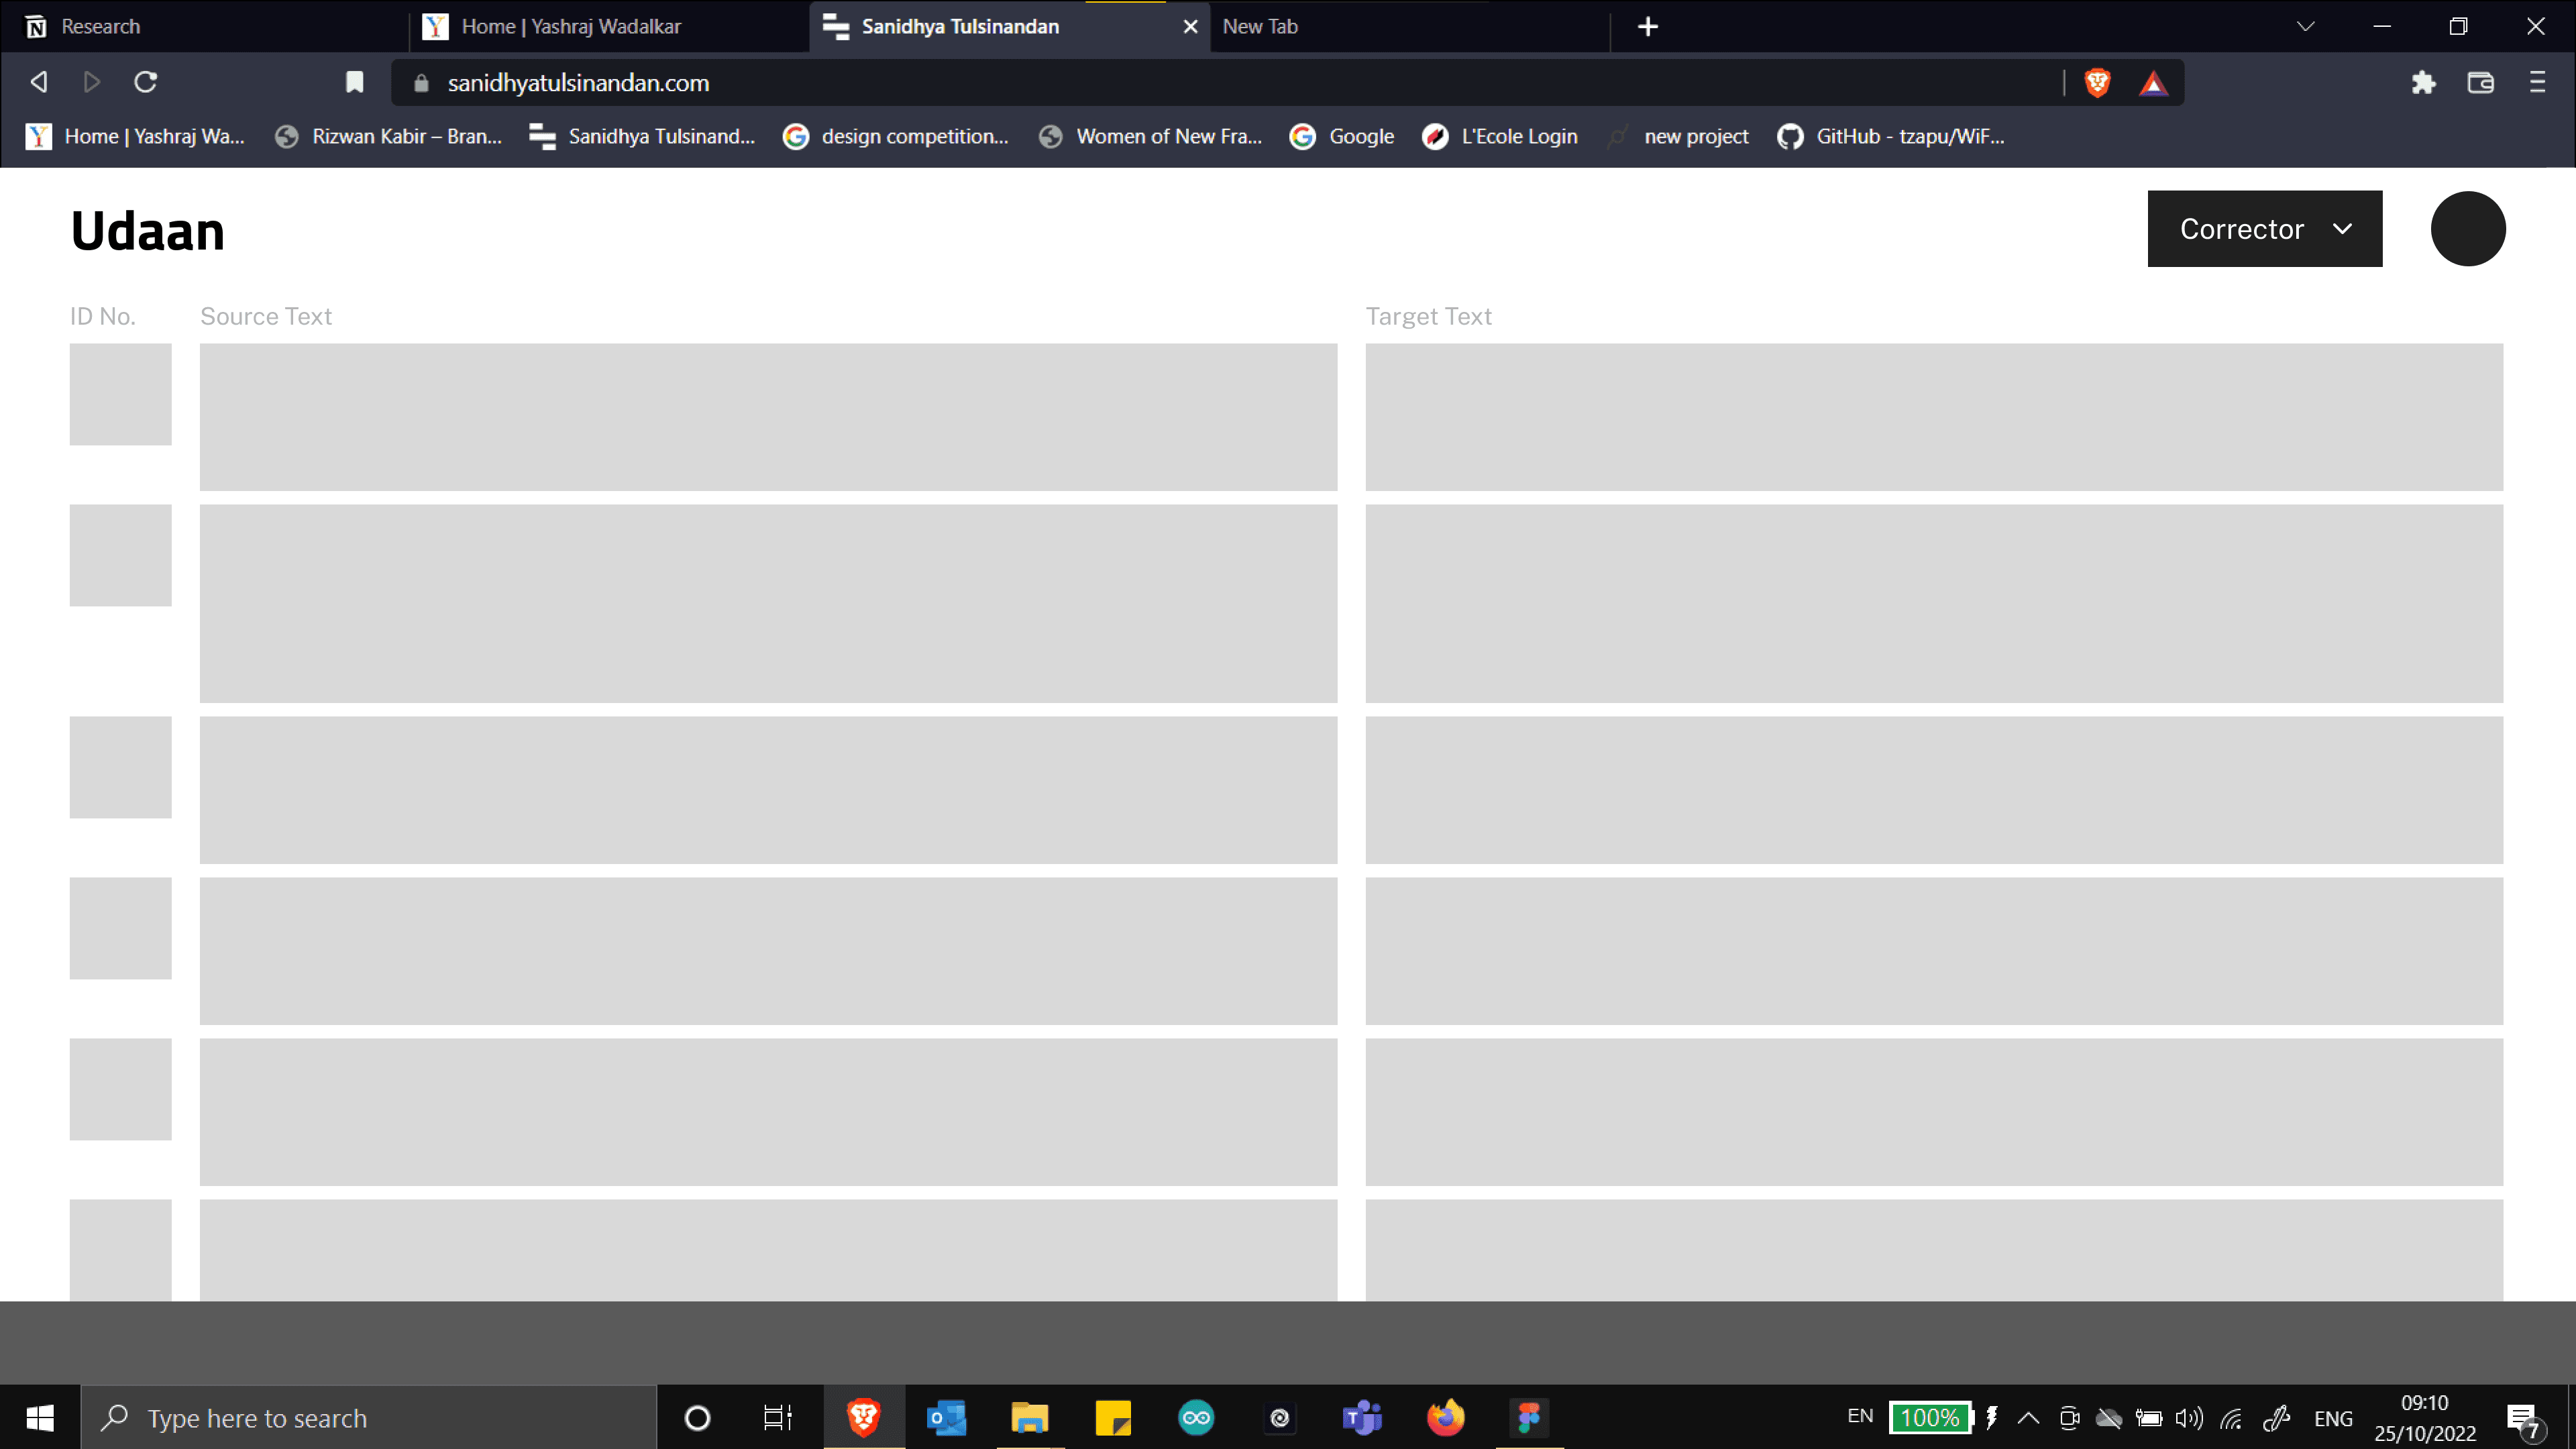This screenshot has width=2576, height=1449.
Task: Open the Brave hamburger menu
Action: [x=2537, y=82]
